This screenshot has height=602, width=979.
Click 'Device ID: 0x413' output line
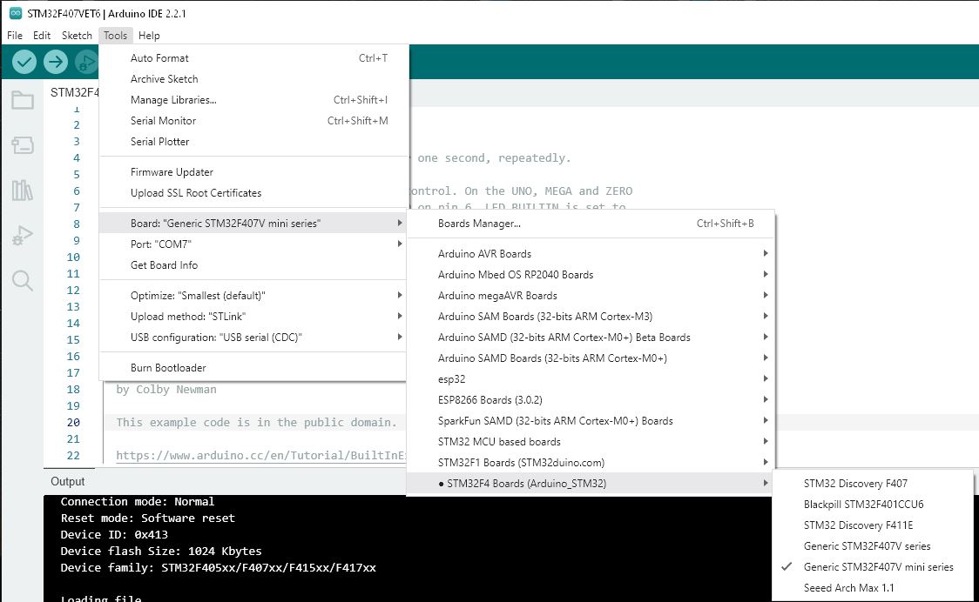coord(114,535)
